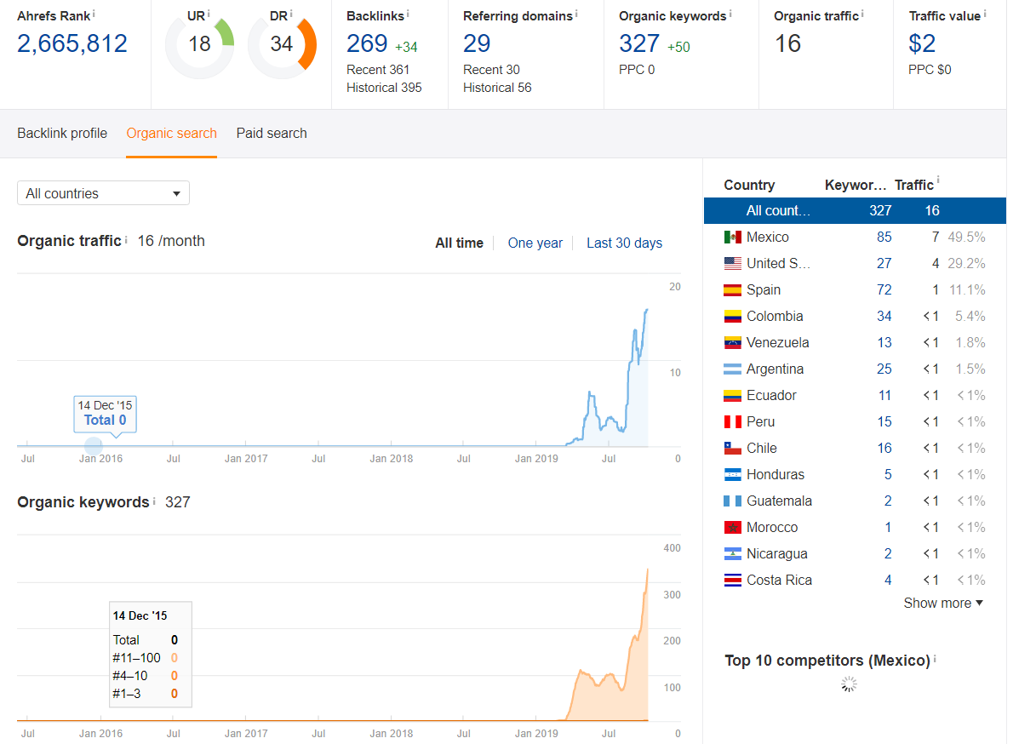
Task: Click the UR 18 donut gauge
Action: point(199,43)
